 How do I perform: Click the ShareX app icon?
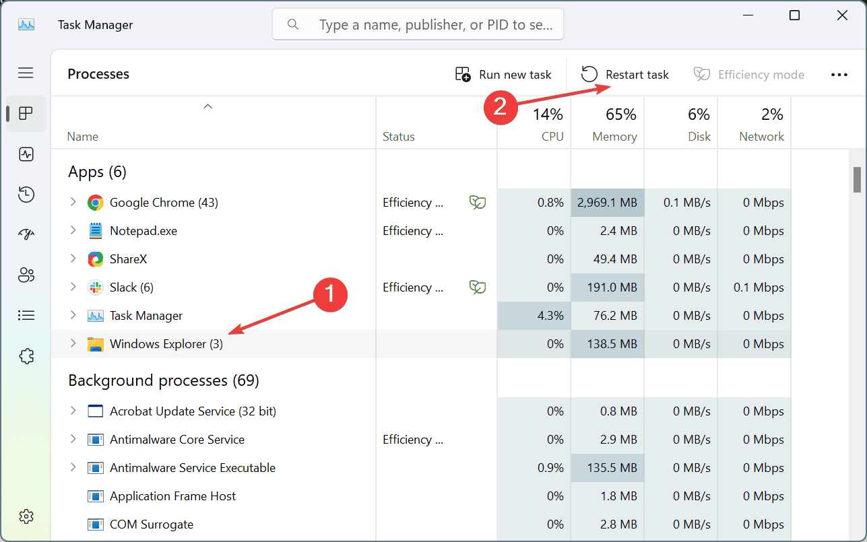pyautogui.click(x=95, y=259)
